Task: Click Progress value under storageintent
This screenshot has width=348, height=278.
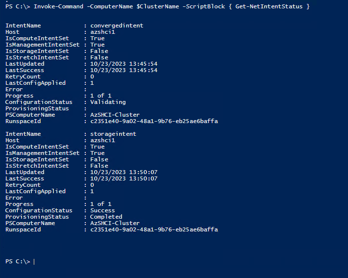Action: click(x=100, y=204)
